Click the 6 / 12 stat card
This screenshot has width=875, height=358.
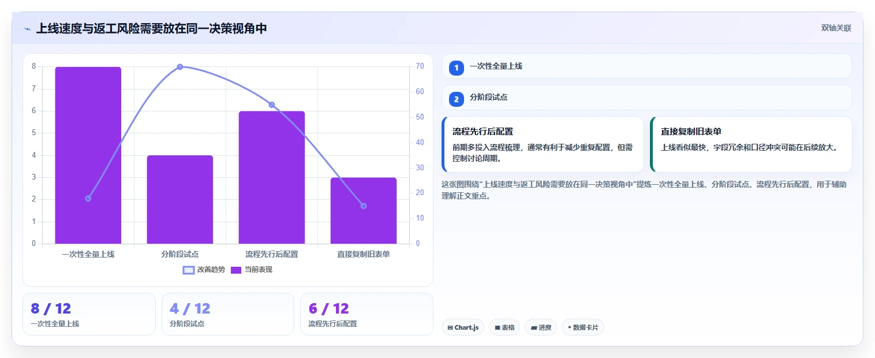[367, 314]
